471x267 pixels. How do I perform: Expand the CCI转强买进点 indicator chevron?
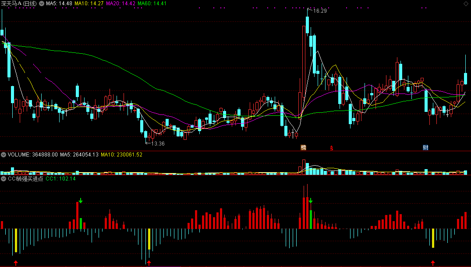tap(4, 179)
